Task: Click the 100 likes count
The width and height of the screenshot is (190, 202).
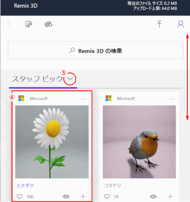Action: click(30, 197)
